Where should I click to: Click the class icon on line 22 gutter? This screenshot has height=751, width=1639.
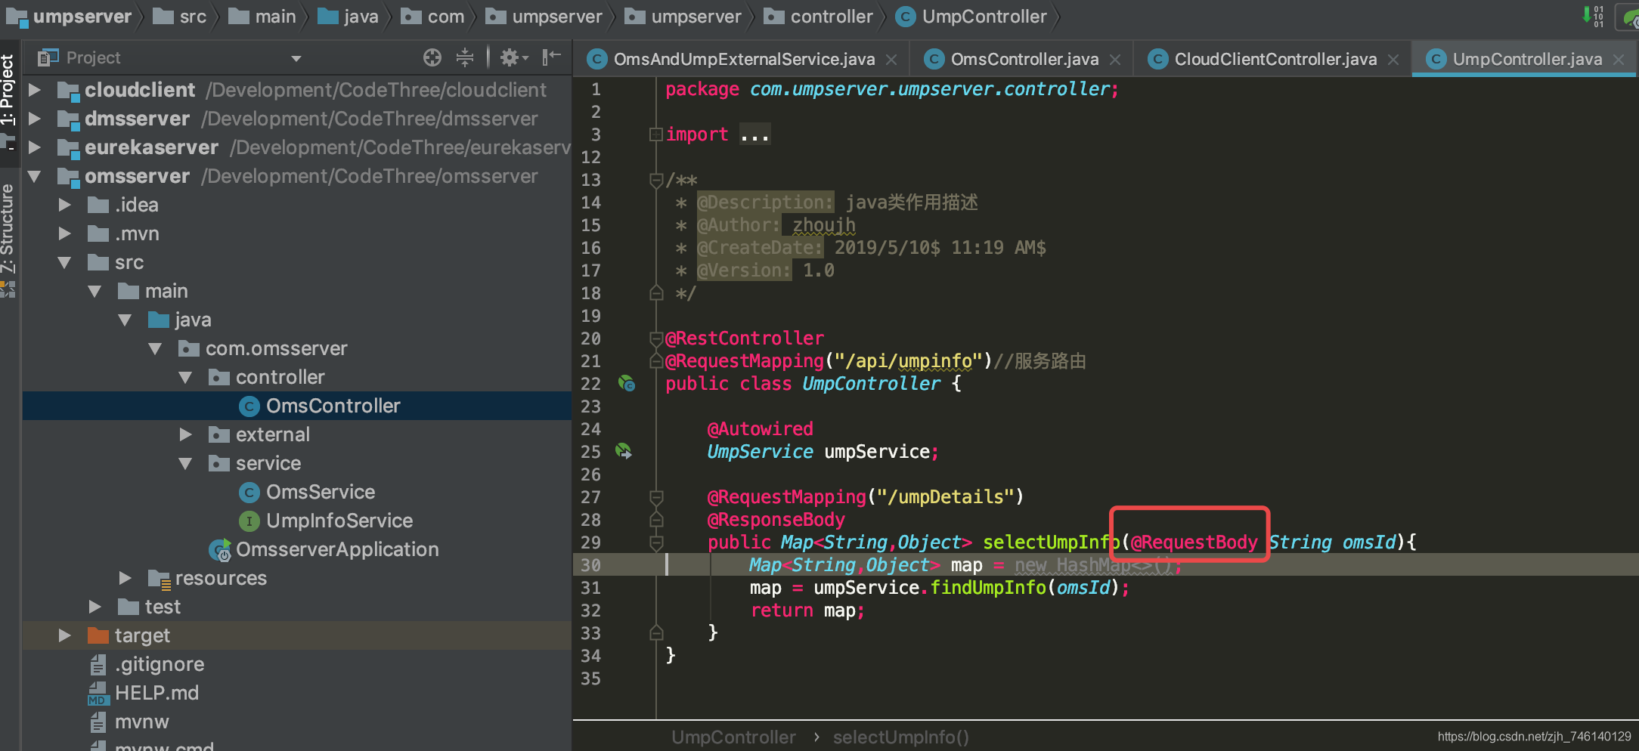[x=627, y=384]
